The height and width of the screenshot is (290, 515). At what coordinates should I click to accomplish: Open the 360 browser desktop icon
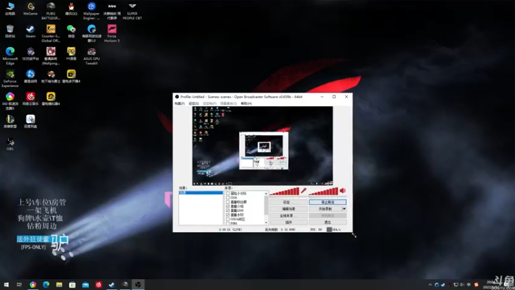(10, 101)
